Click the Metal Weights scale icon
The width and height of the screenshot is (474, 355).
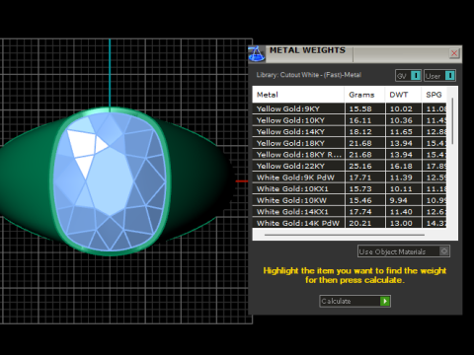click(x=257, y=53)
